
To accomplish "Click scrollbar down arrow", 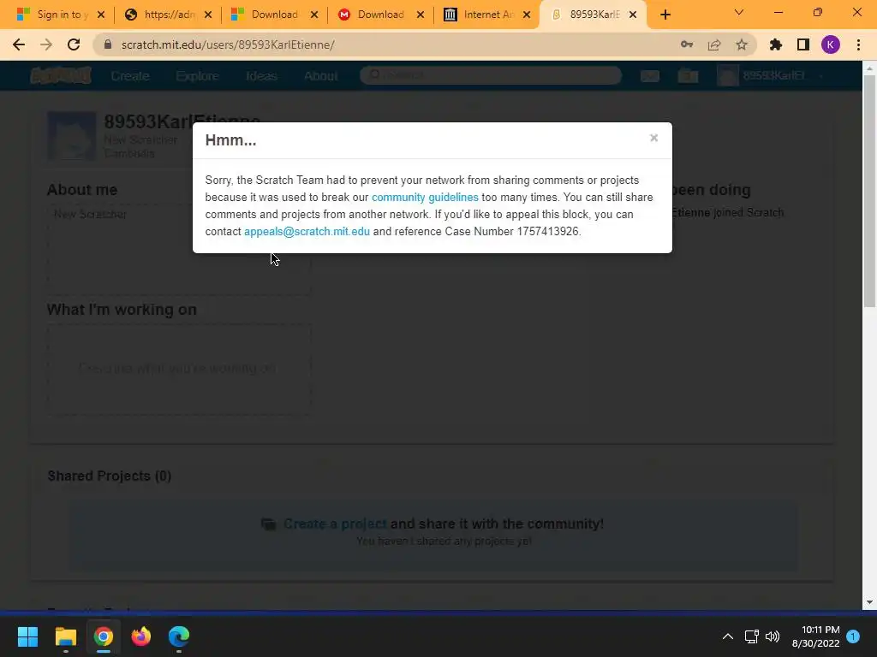I will 869,602.
